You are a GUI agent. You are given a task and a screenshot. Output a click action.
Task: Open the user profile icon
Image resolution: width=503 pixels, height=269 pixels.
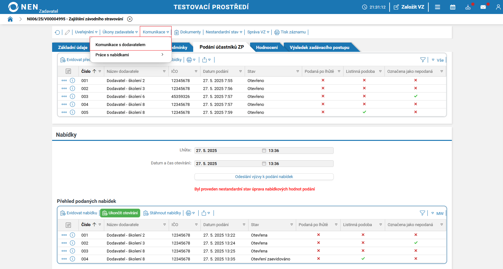point(498,7)
